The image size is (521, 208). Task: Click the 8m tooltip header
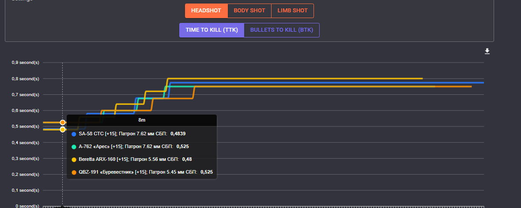point(142,119)
